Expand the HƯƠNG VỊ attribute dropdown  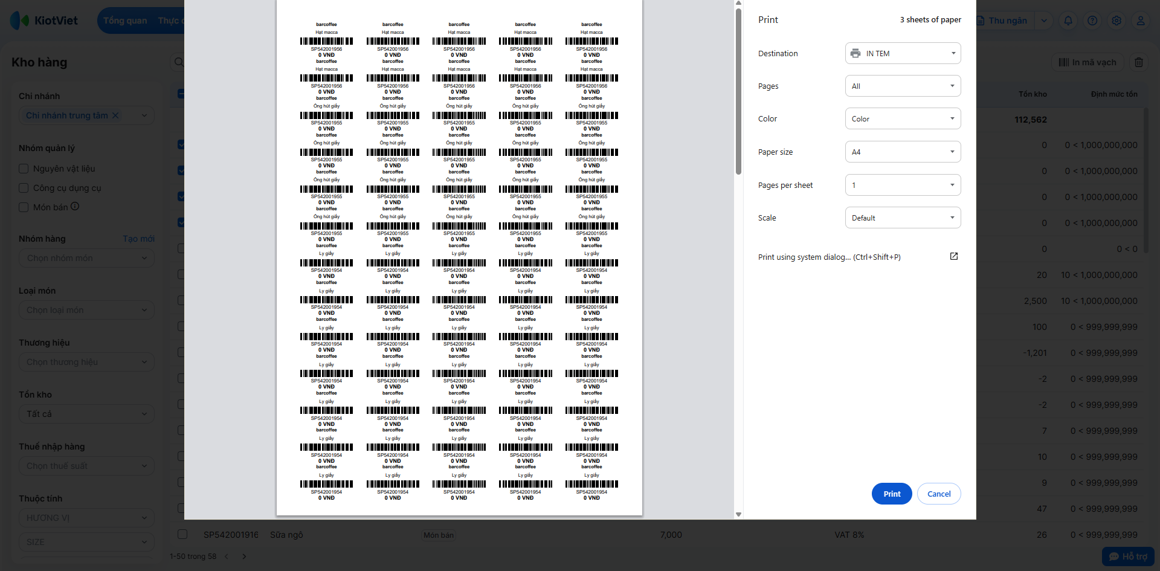point(86,518)
